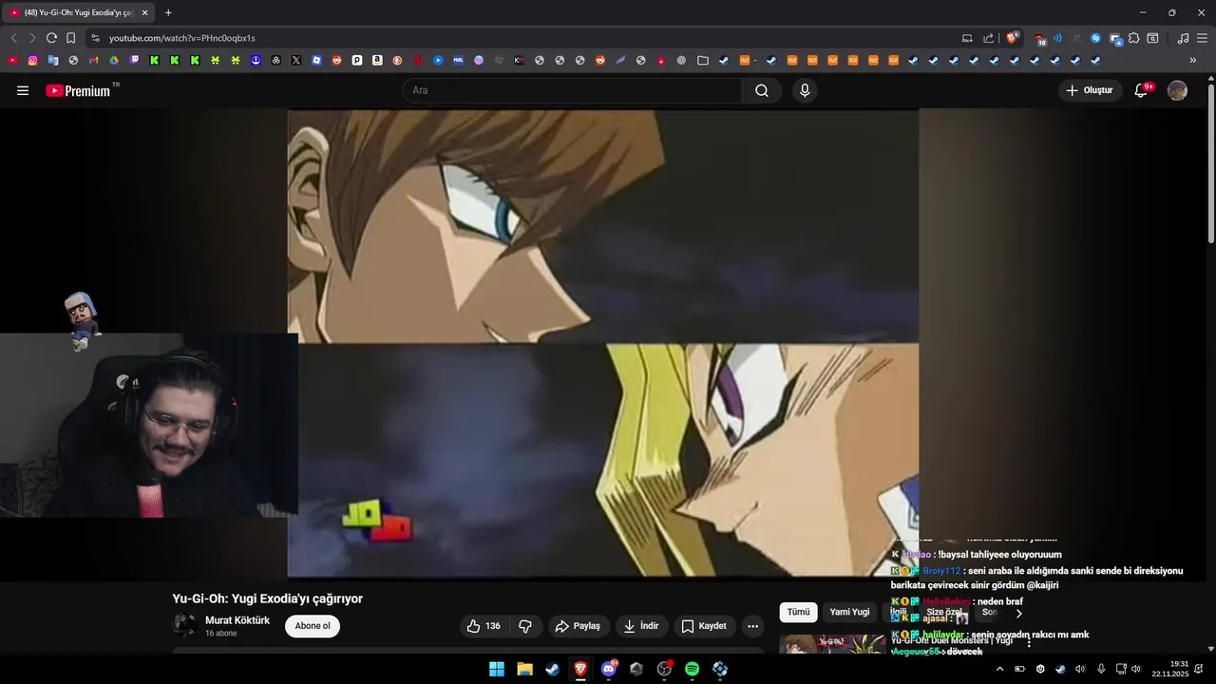Viewport: 1216px width, 684px height.
Task: Start voice search with microphone icon
Action: tap(805, 90)
